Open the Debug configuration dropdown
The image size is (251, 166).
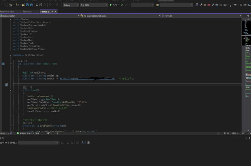[x=71, y=5]
